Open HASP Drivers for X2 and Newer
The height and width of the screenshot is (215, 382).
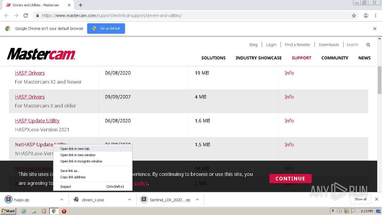(x=30, y=73)
